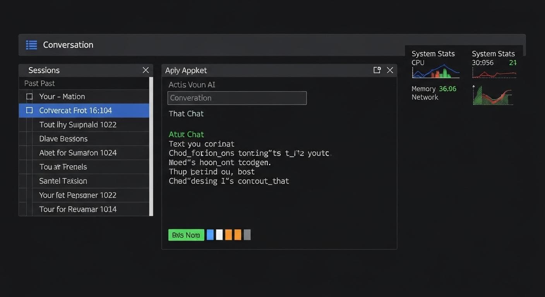Click the 'Aply Appket' panel title
545x297 pixels.
coord(186,70)
